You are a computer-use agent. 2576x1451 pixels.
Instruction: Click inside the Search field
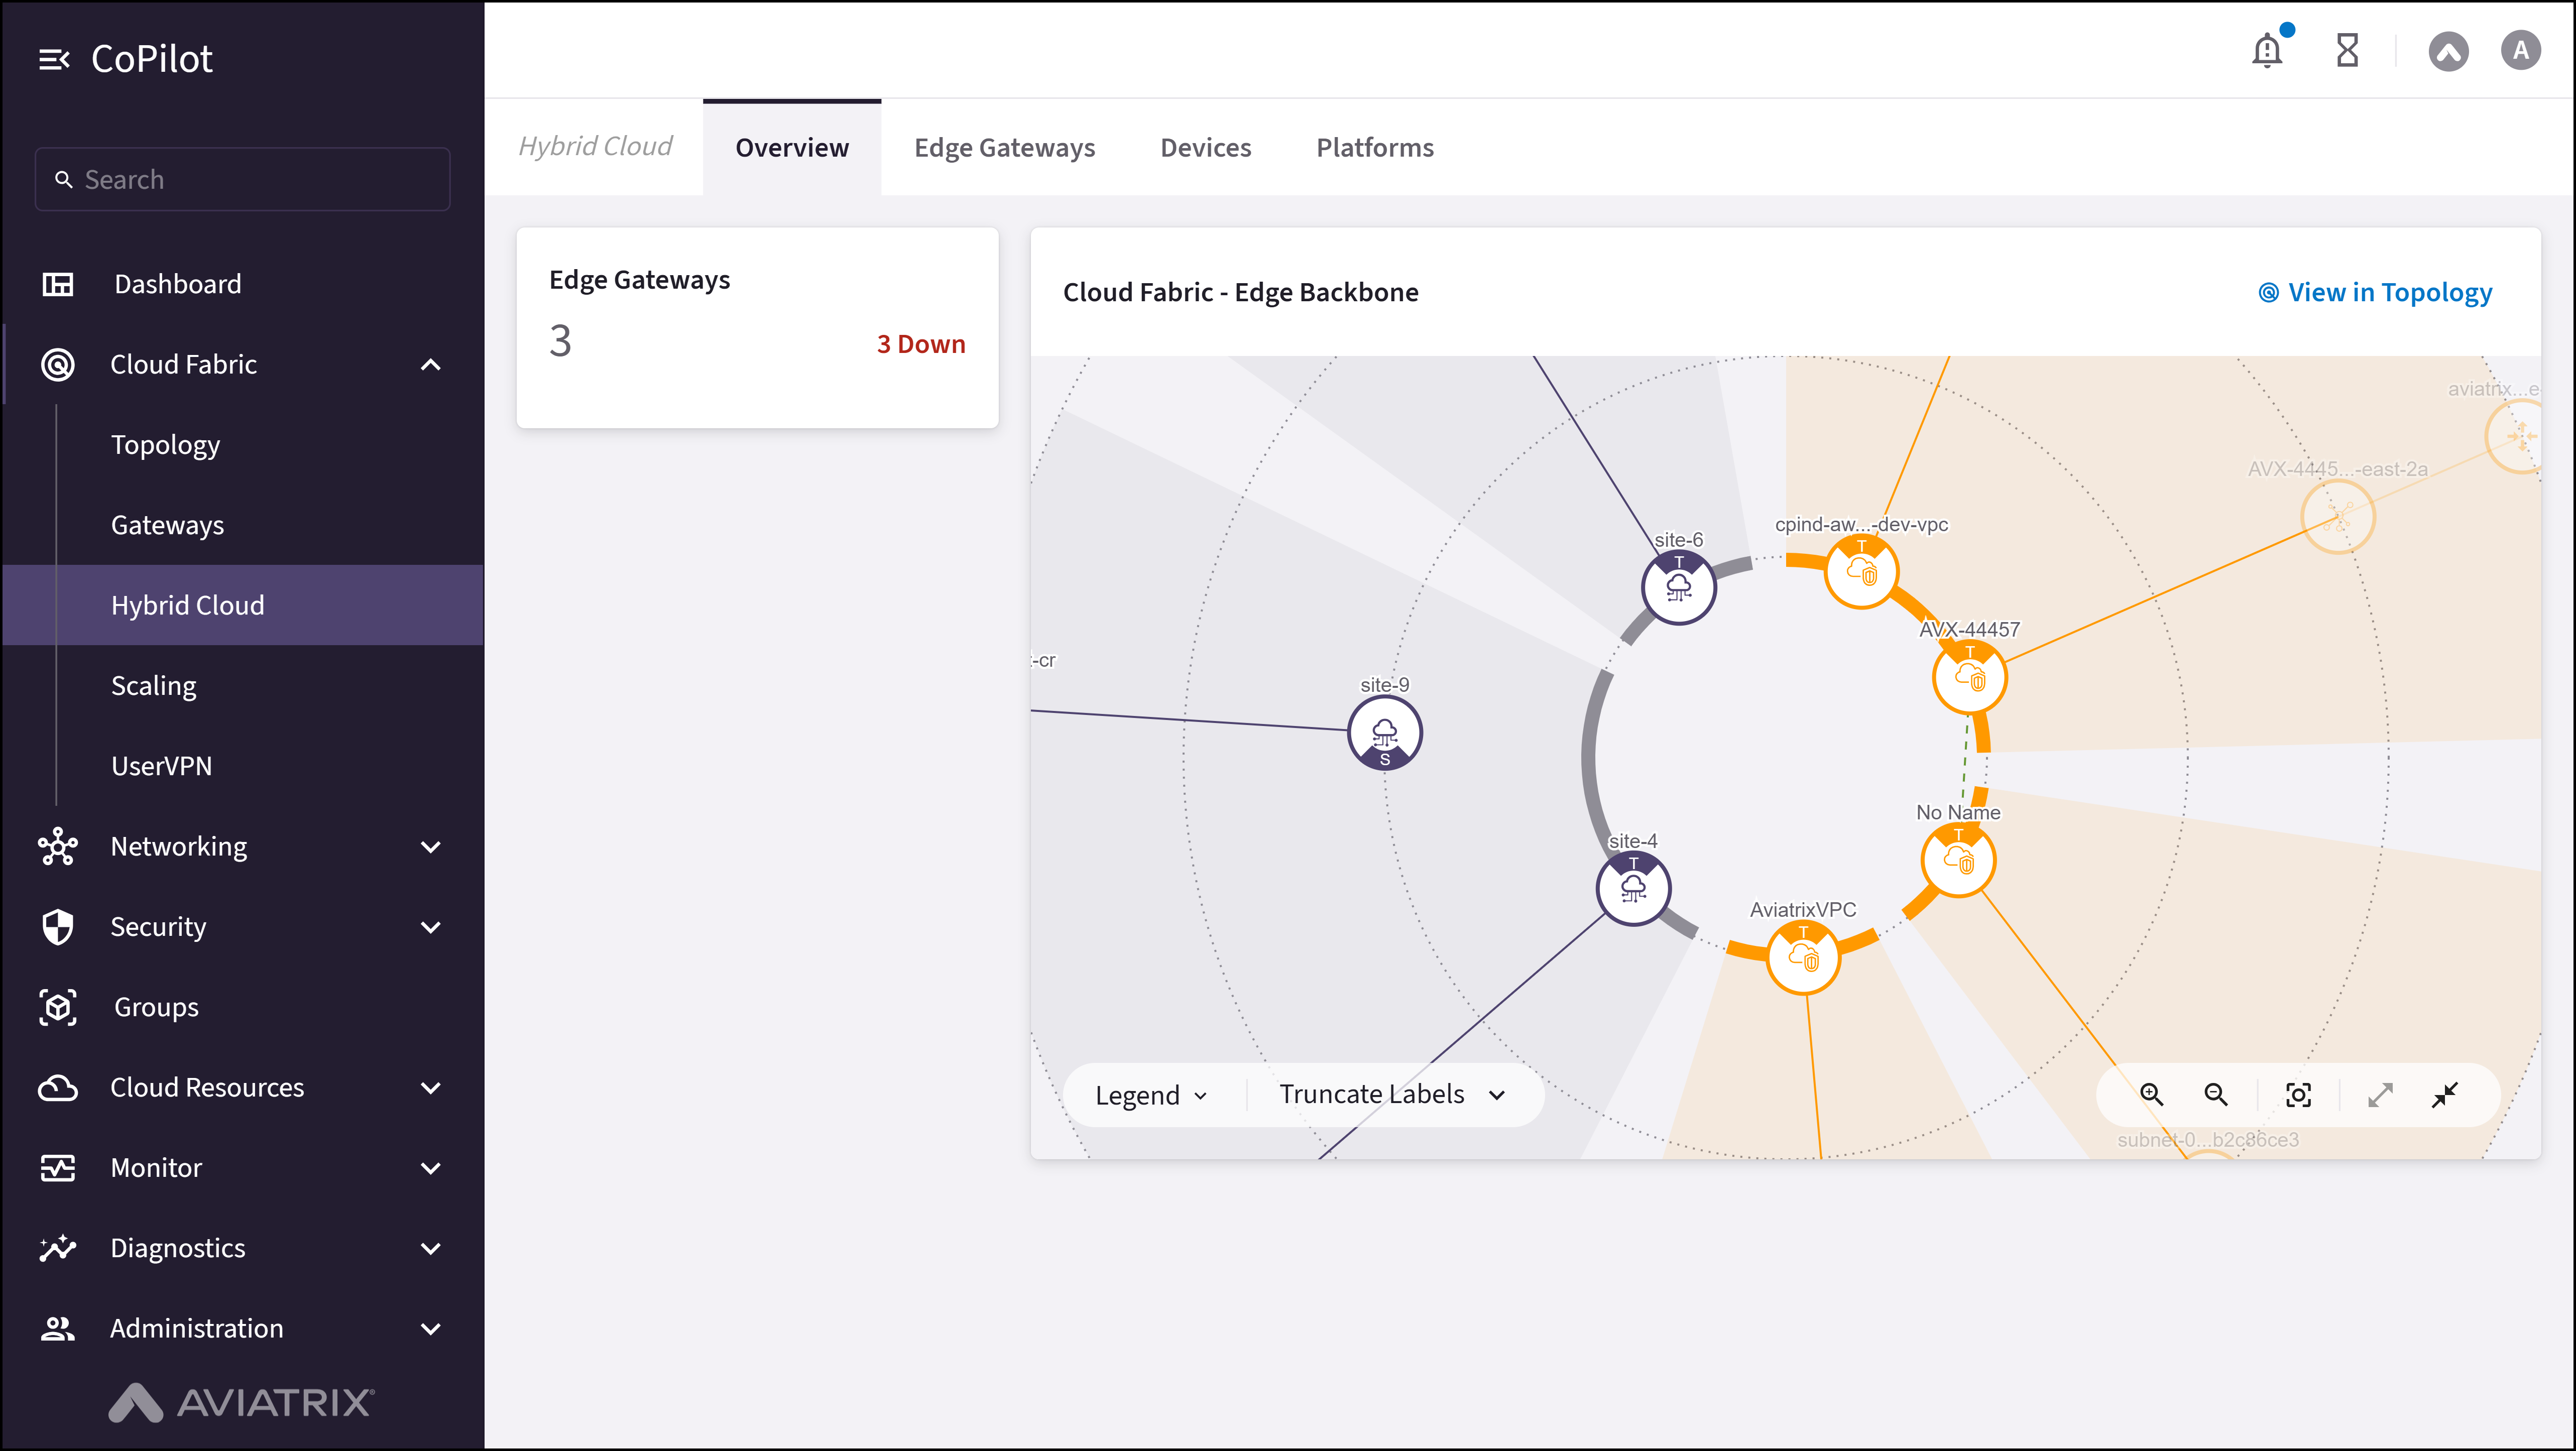coord(242,179)
